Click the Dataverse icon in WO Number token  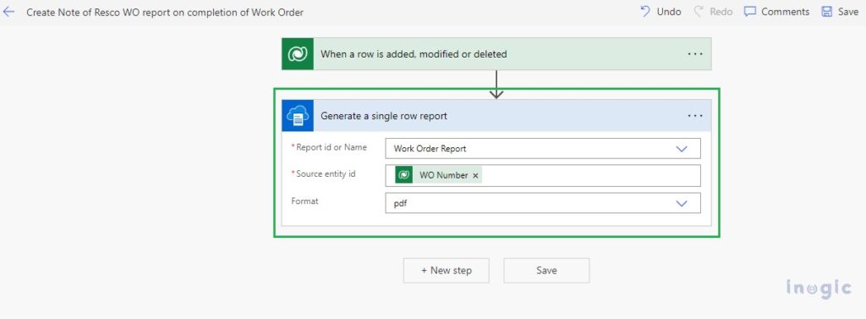tap(404, 175)
